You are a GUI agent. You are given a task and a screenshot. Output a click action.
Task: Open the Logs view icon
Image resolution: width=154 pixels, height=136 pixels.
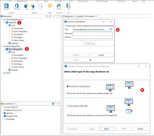68,6
